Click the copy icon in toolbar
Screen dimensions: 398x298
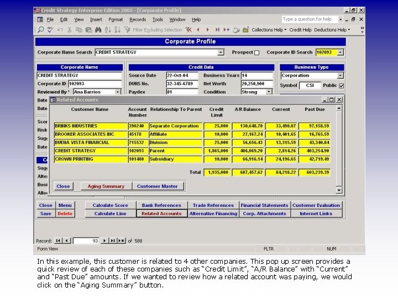click(x=79, y=30)
